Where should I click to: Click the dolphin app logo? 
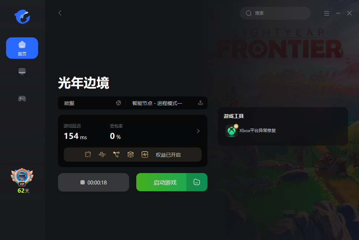[22, 17]
